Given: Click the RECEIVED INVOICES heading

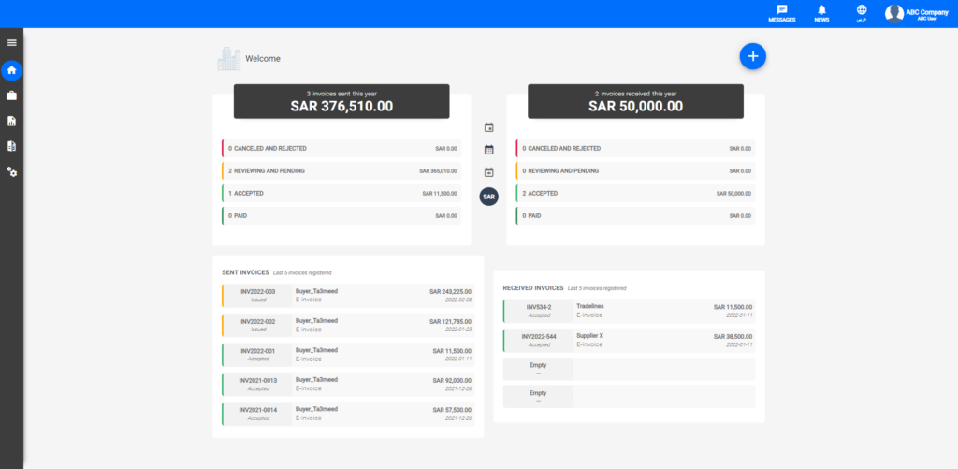Looking at the screenshot, I should coord(532,287).
